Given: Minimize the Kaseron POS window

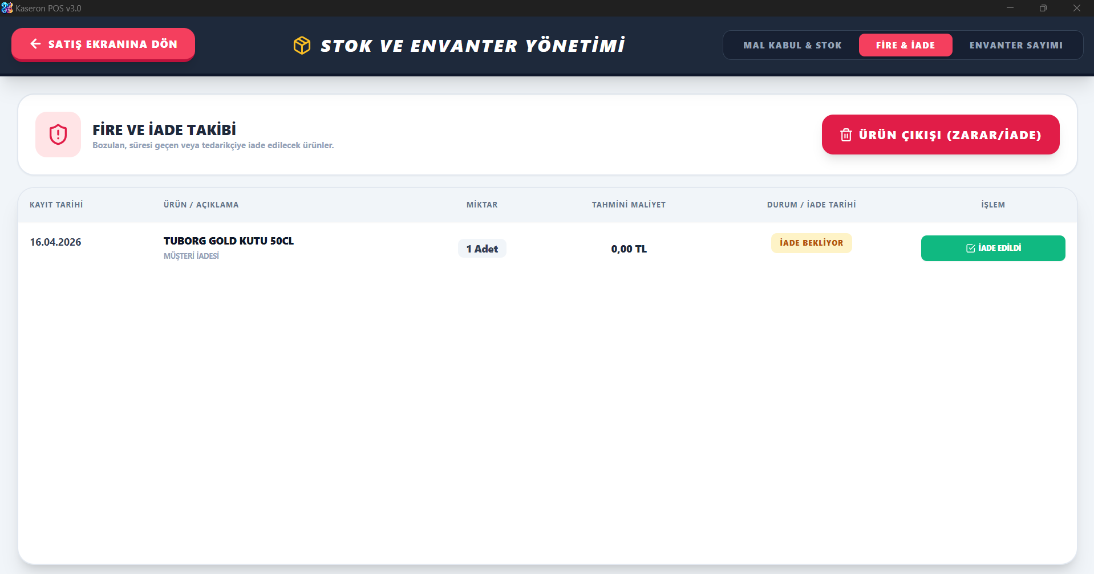Looking at the screenshot, I should click(1010, 8).
